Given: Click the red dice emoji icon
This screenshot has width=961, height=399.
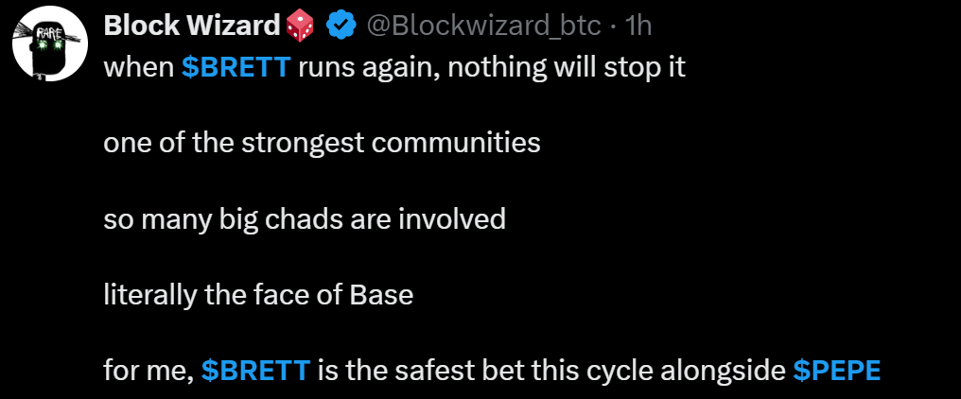Looking at the screenshot, I should [302, 26].
